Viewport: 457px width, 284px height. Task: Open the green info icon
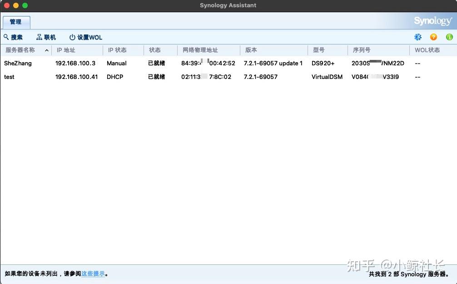[x=449, y=37]
